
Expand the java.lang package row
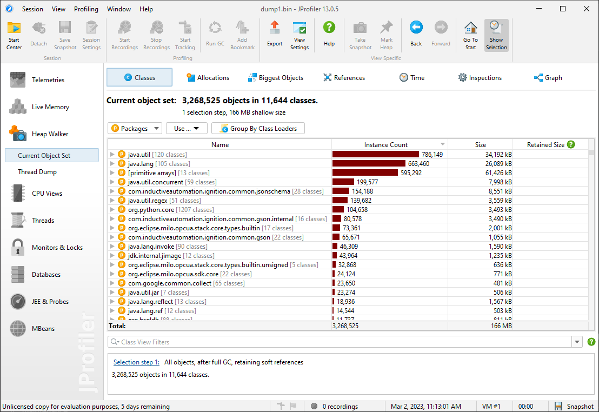(112, 164)
